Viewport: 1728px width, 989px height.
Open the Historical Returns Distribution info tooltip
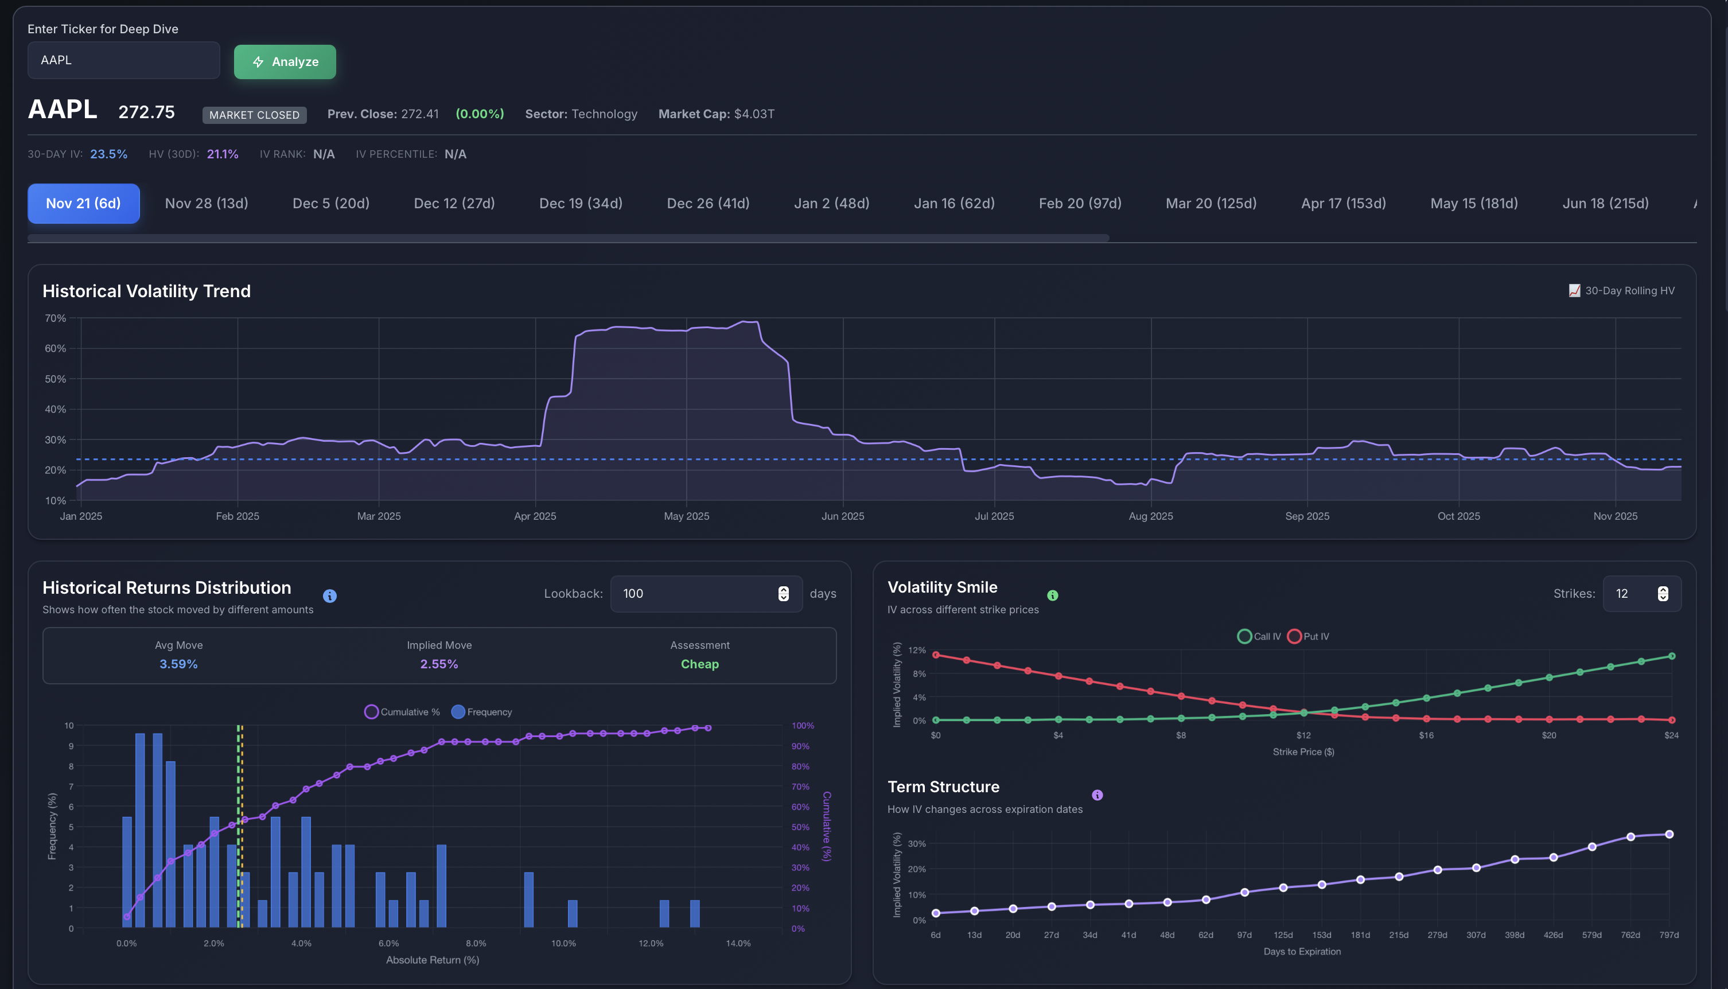[330, 595]
